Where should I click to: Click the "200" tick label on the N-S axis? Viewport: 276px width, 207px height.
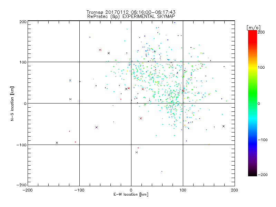point(23,22)
